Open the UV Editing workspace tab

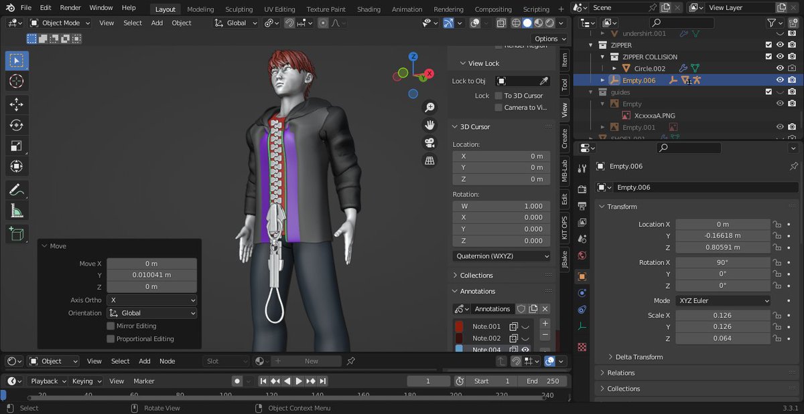click(x=279, y=9)
